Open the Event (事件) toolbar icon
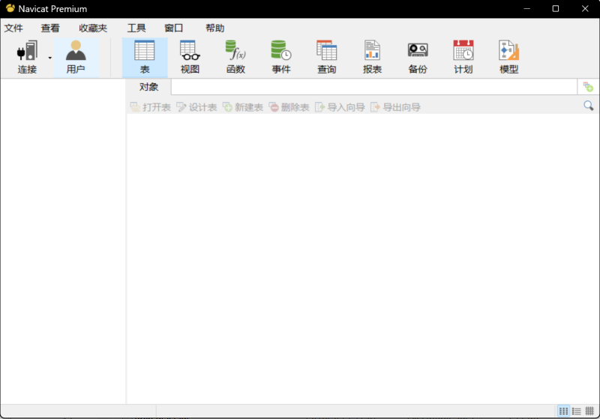 281,58
